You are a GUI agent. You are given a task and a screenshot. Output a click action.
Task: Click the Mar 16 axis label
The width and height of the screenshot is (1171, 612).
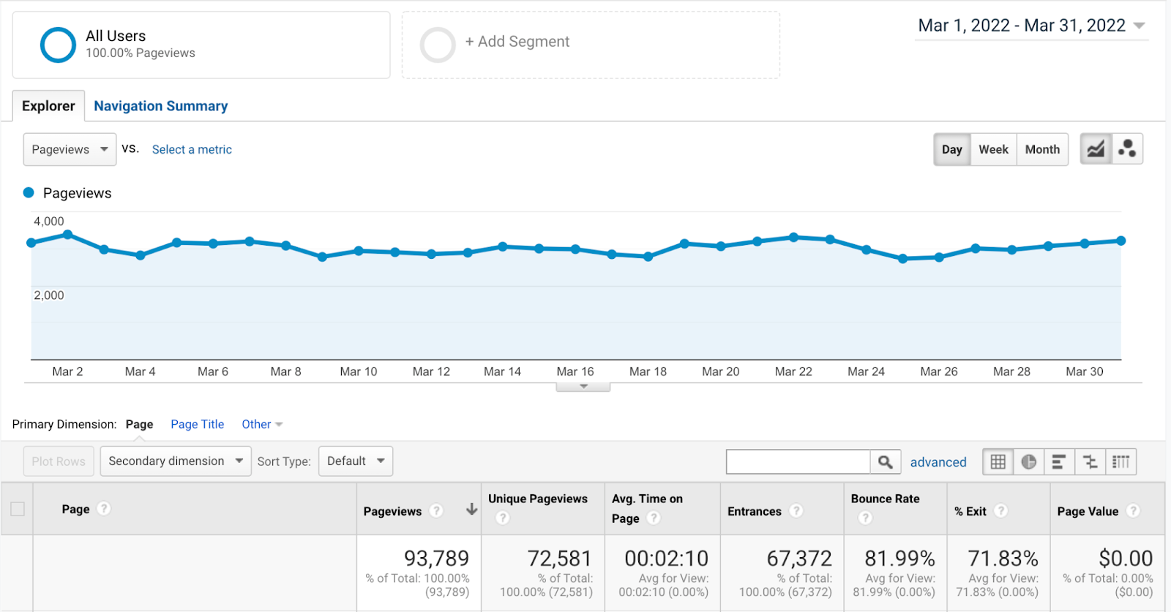click(x=575, y=371)
